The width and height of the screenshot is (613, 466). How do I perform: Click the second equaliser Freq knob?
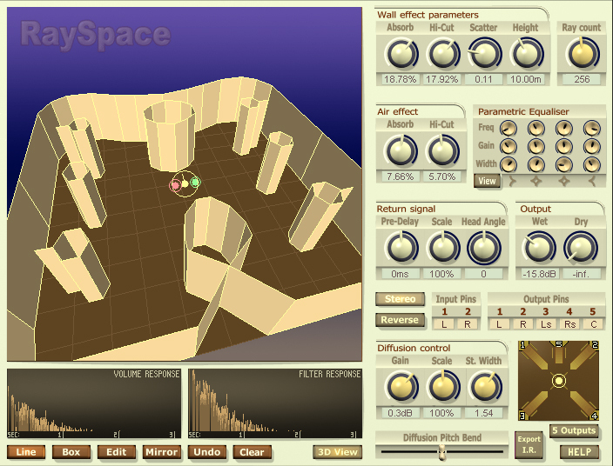click(x=536, y=128)
